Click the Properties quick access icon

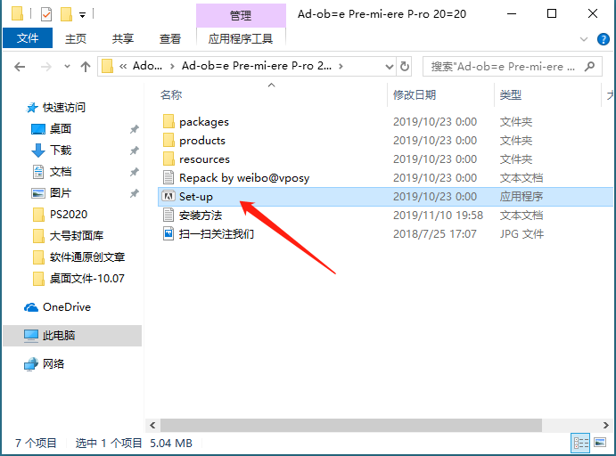(46, 14)
